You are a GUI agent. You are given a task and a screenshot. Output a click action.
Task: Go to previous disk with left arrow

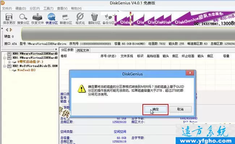click(7, 30)
